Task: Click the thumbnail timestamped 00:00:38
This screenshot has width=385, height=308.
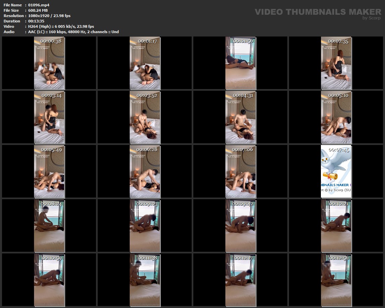Action: (49, 63)
